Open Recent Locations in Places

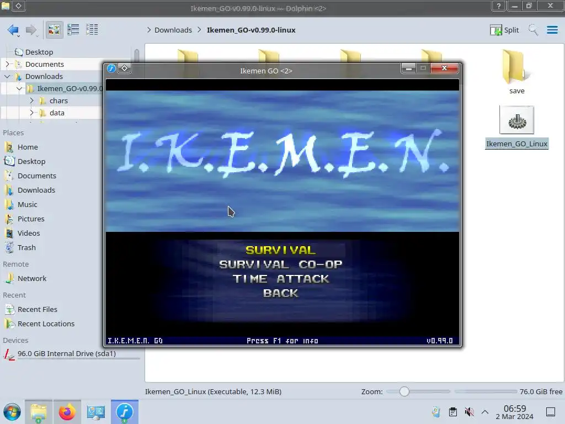click(x=46, y=324)
